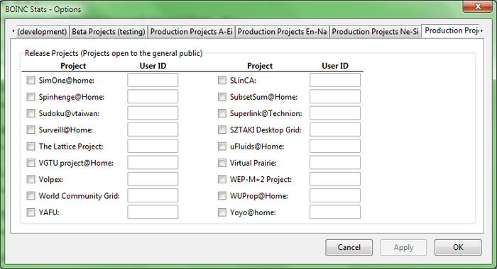Focus SZTAKI Desktop Grid User ID field
The height and width of the screenshot is (269, 497).
[x=335, y=130]
